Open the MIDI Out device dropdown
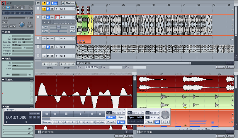Screen dimensions: 238x138 point(32,39)
